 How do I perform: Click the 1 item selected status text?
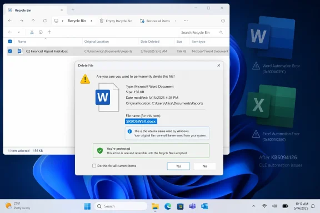click(x=18, y=151)
